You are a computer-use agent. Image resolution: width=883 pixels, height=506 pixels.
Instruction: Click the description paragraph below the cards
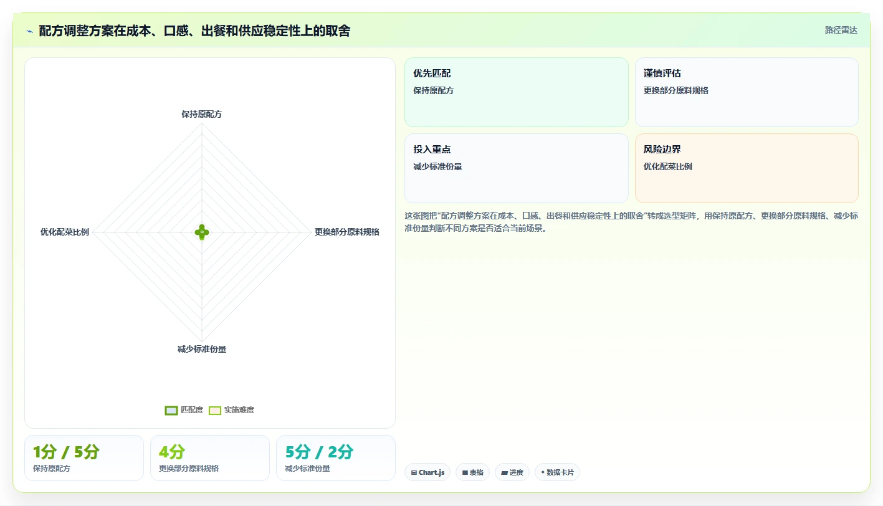pyautogui.click(x=631, y=222)
